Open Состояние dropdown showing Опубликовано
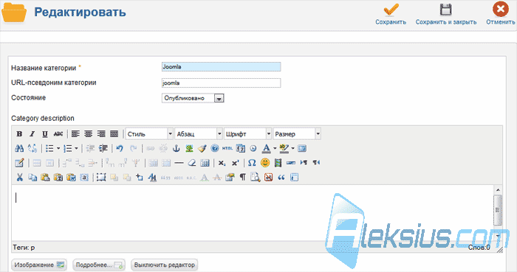 pos(193,98)
